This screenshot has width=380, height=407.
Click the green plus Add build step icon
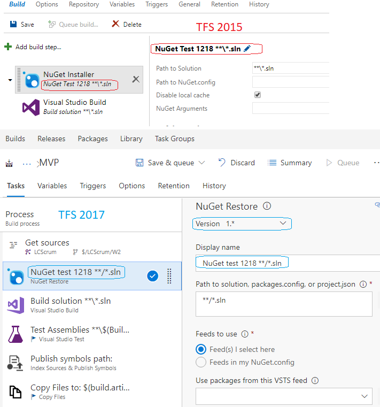pos(8,47)
